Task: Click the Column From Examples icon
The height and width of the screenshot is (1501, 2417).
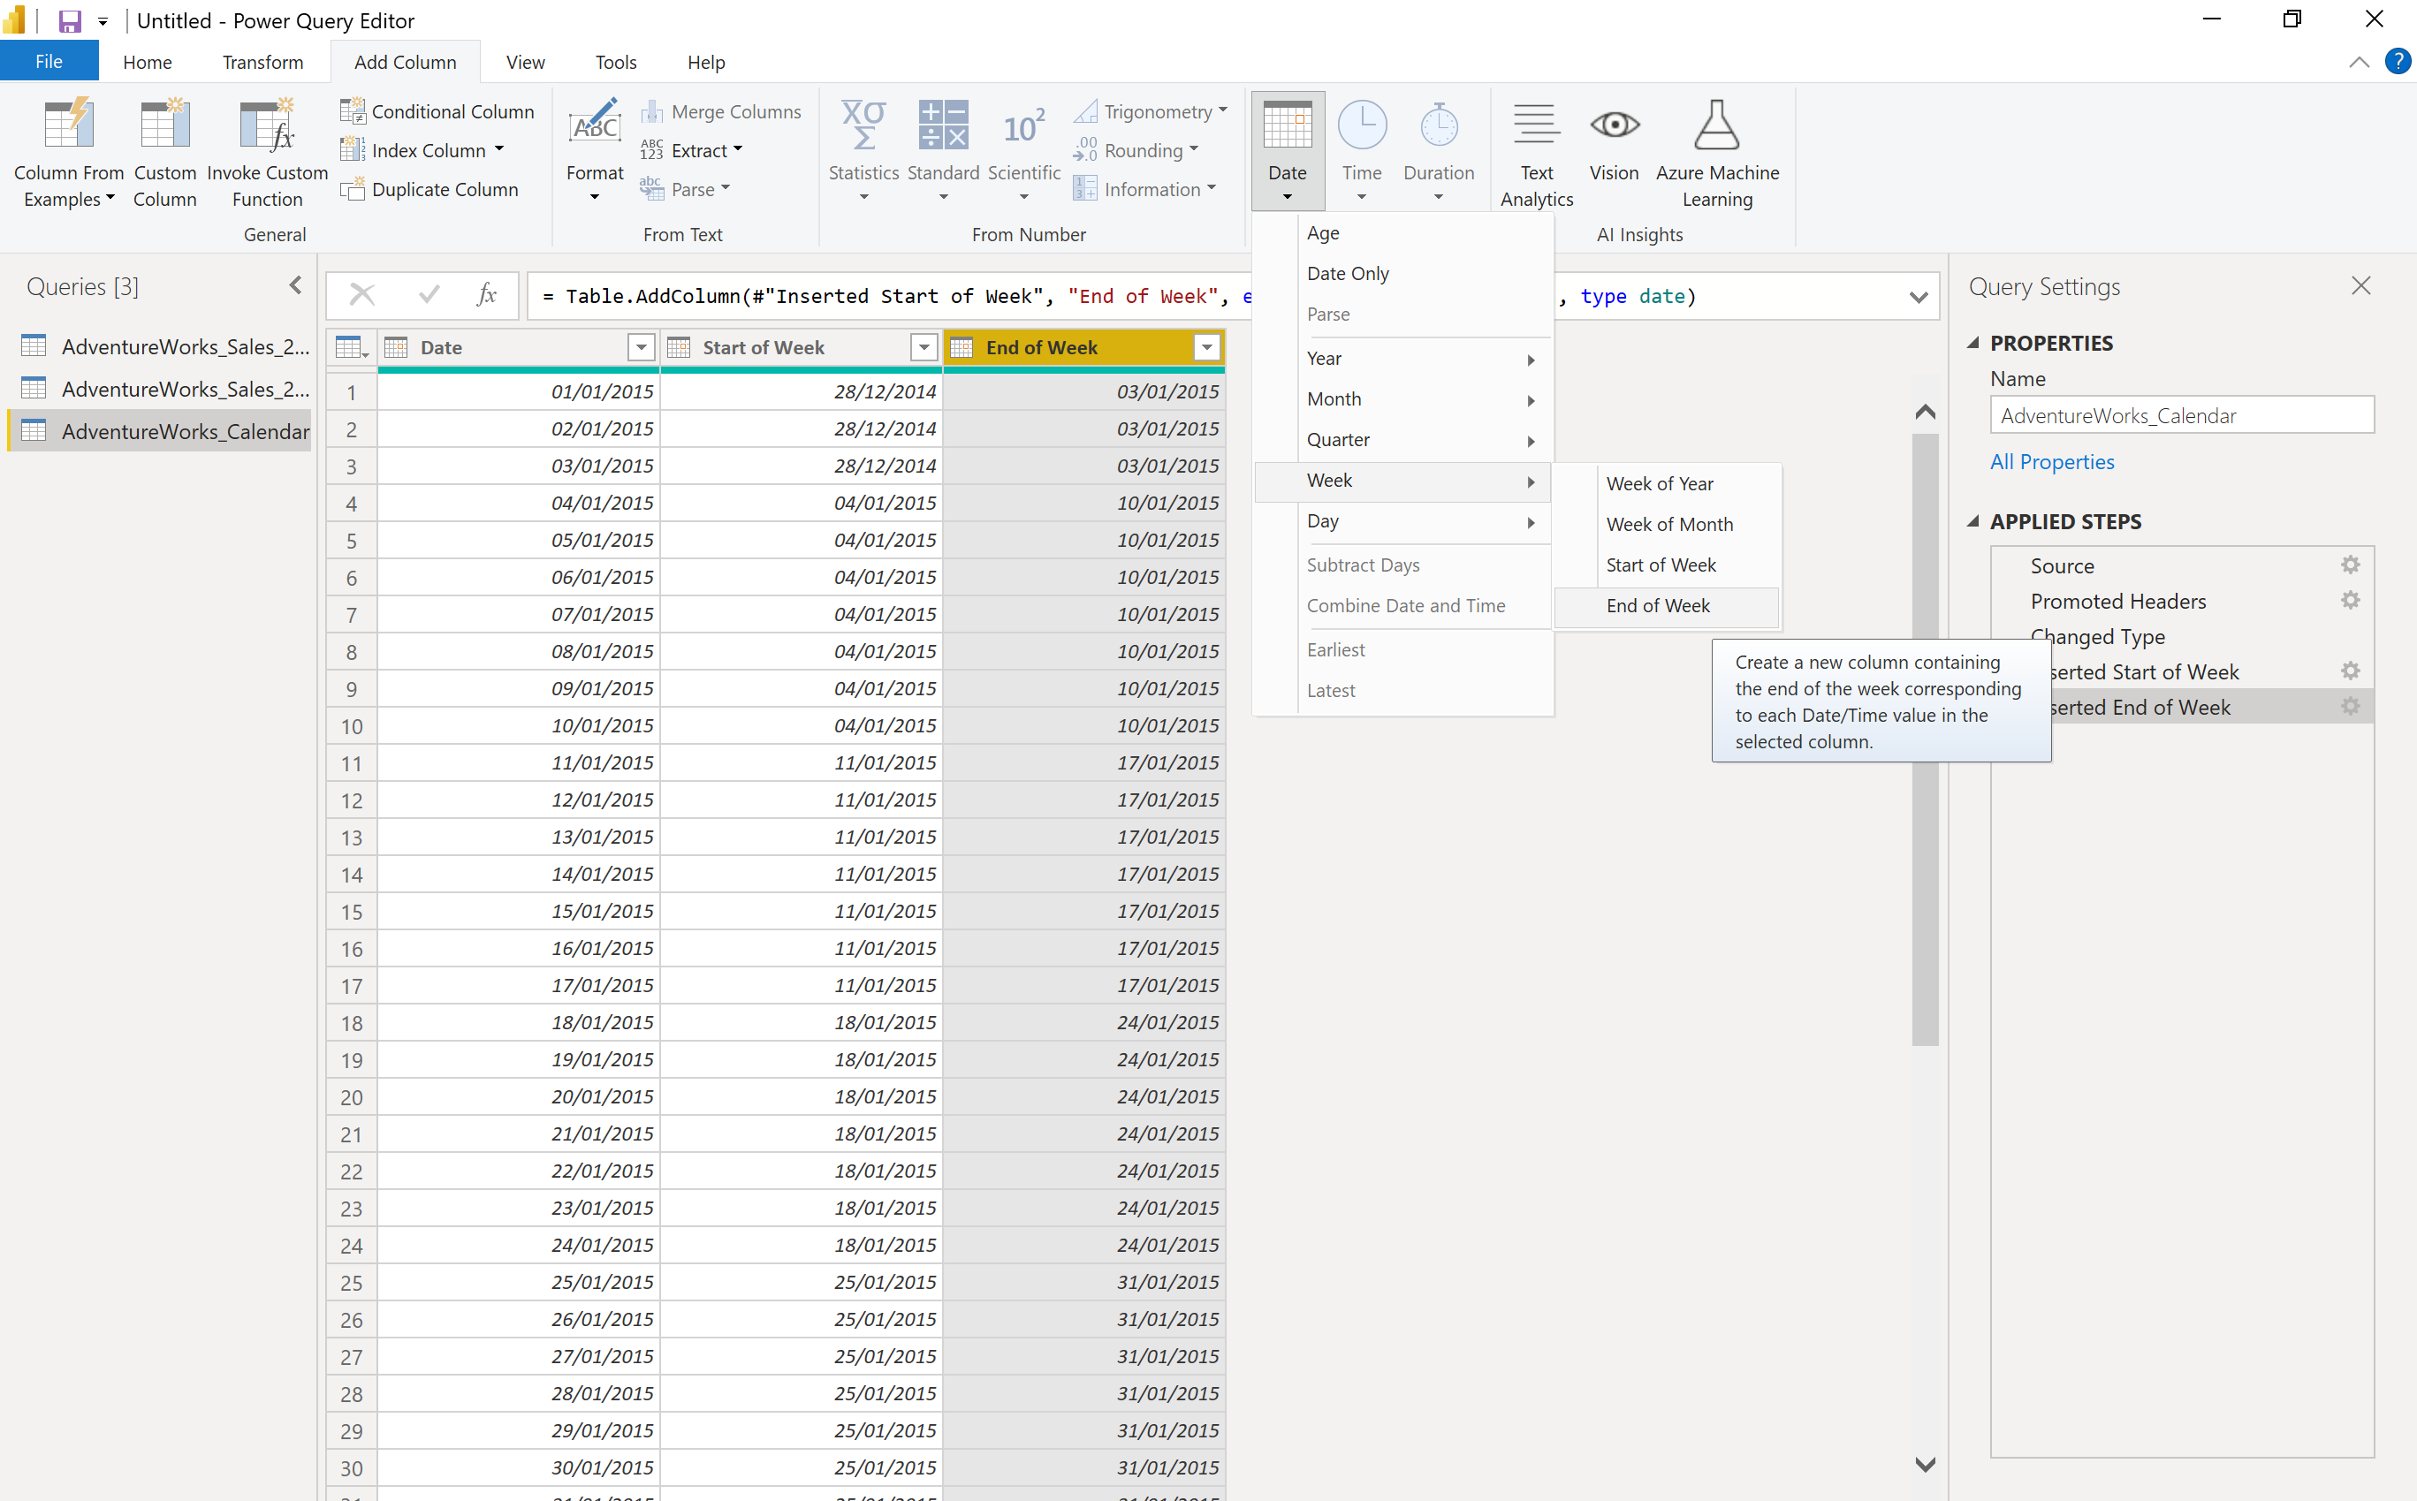Action: 69,126
